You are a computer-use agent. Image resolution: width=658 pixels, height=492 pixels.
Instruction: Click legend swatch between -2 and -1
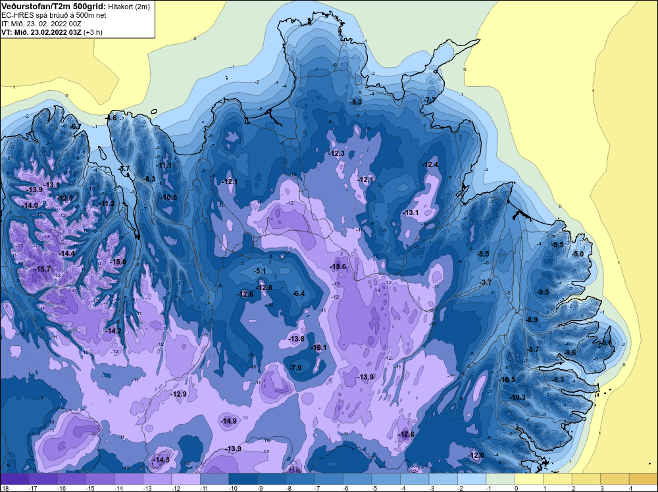click(x=472, y=479)
